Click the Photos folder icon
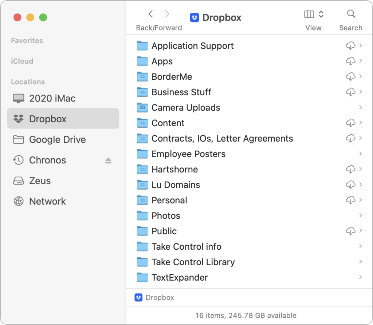Viewport: 373px width, 325px height. [x=142, y=216]
